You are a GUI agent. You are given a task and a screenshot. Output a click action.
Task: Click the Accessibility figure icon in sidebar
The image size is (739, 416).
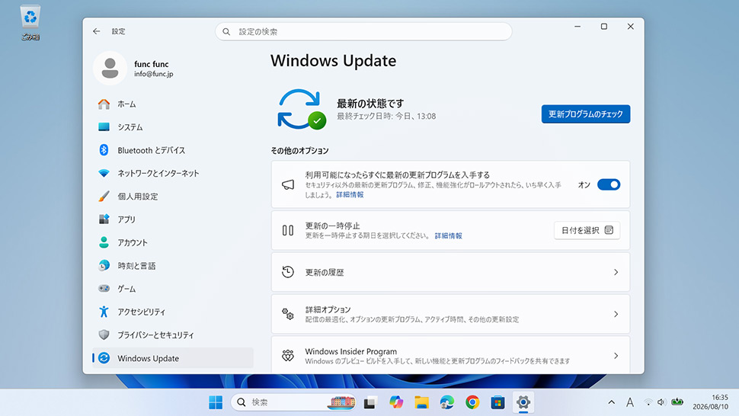(104, 312)
